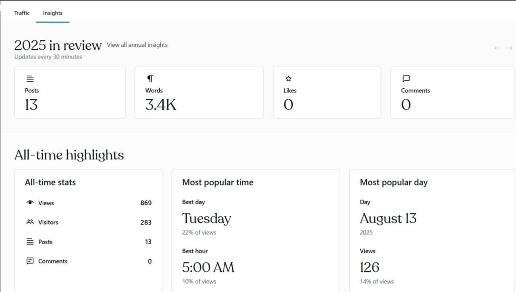Click the Comments speech bubble icon in 2025 review
The height and width of the screenshot is (292, 516).
pos(406,79)
